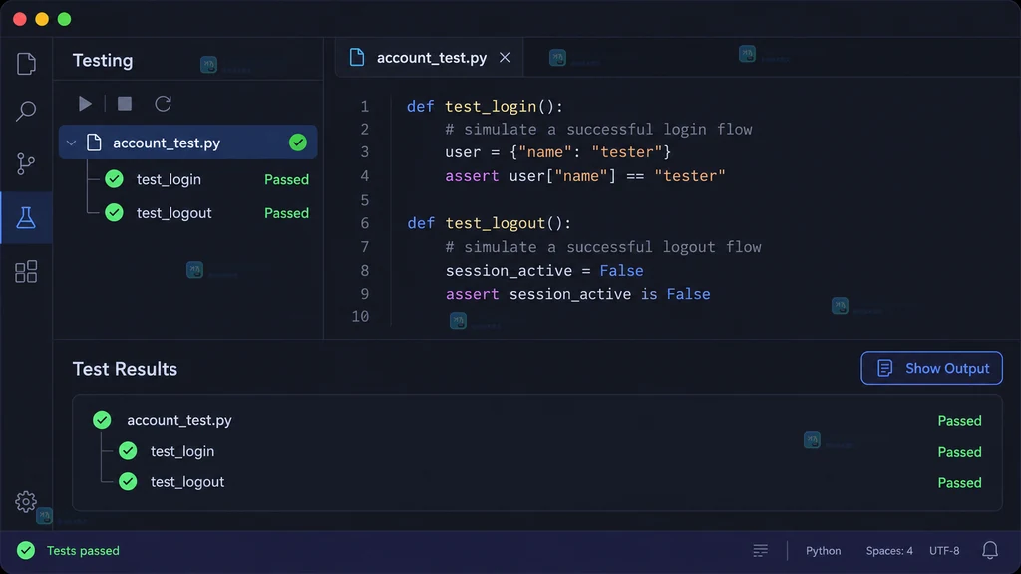Select the Testing flask icon in sidebar

pos(26,218)
